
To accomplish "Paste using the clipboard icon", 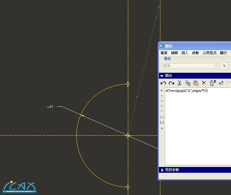I will coord(196,83).
